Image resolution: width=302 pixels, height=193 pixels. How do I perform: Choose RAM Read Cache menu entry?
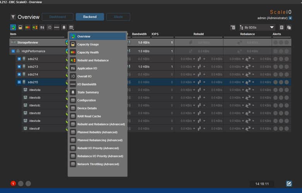(x=98, y=116)
